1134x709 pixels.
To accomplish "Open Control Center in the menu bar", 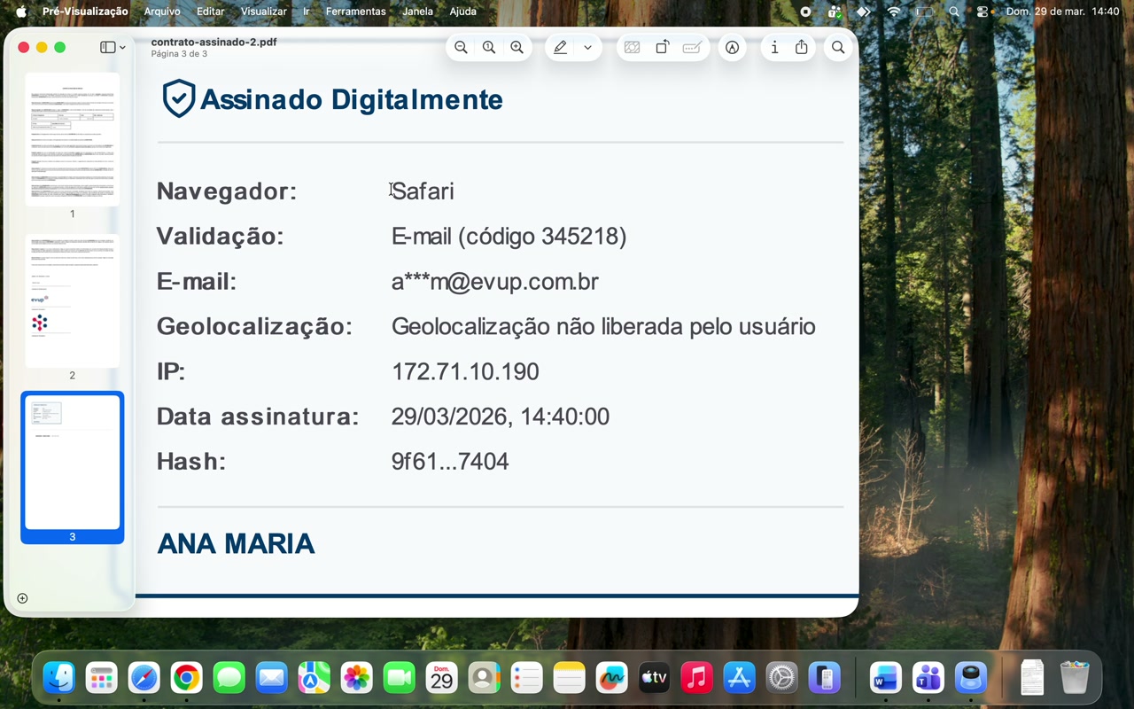I will click(x=982, y=12).
